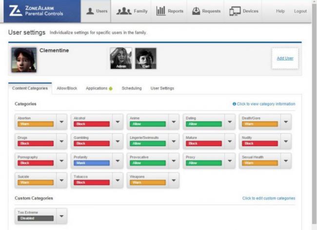Select the Carl user thumbnail

[x=145, y=58]
